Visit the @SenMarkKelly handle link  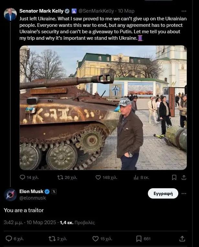point(96,11)
